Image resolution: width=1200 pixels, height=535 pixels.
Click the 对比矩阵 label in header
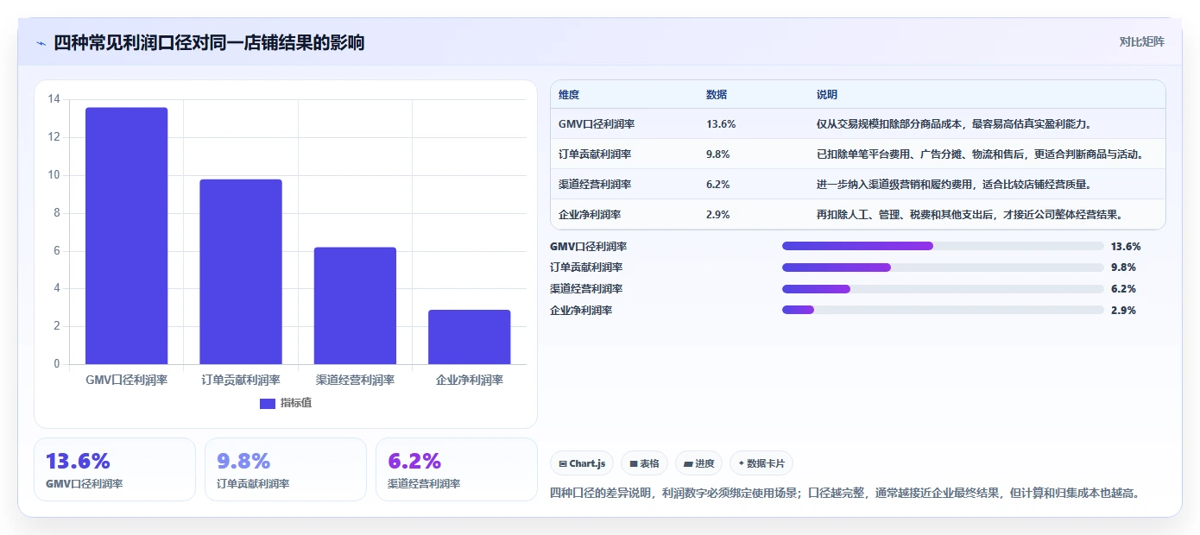point(1141,41)
